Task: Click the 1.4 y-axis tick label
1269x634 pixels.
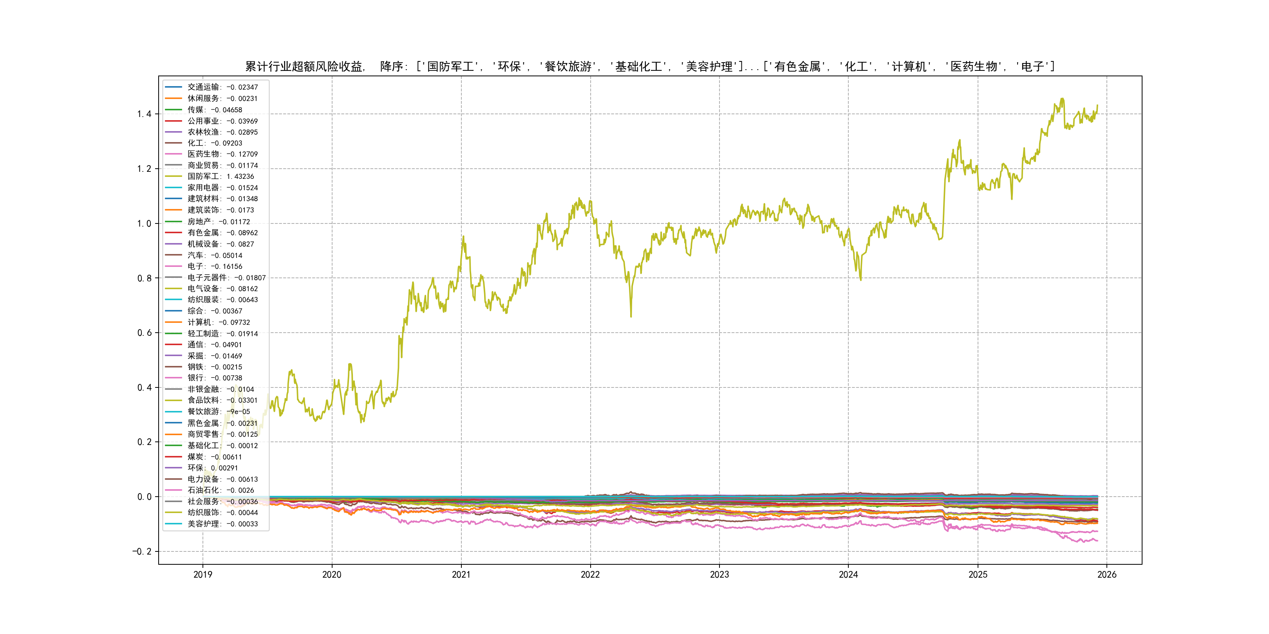Action: (144, 114)
